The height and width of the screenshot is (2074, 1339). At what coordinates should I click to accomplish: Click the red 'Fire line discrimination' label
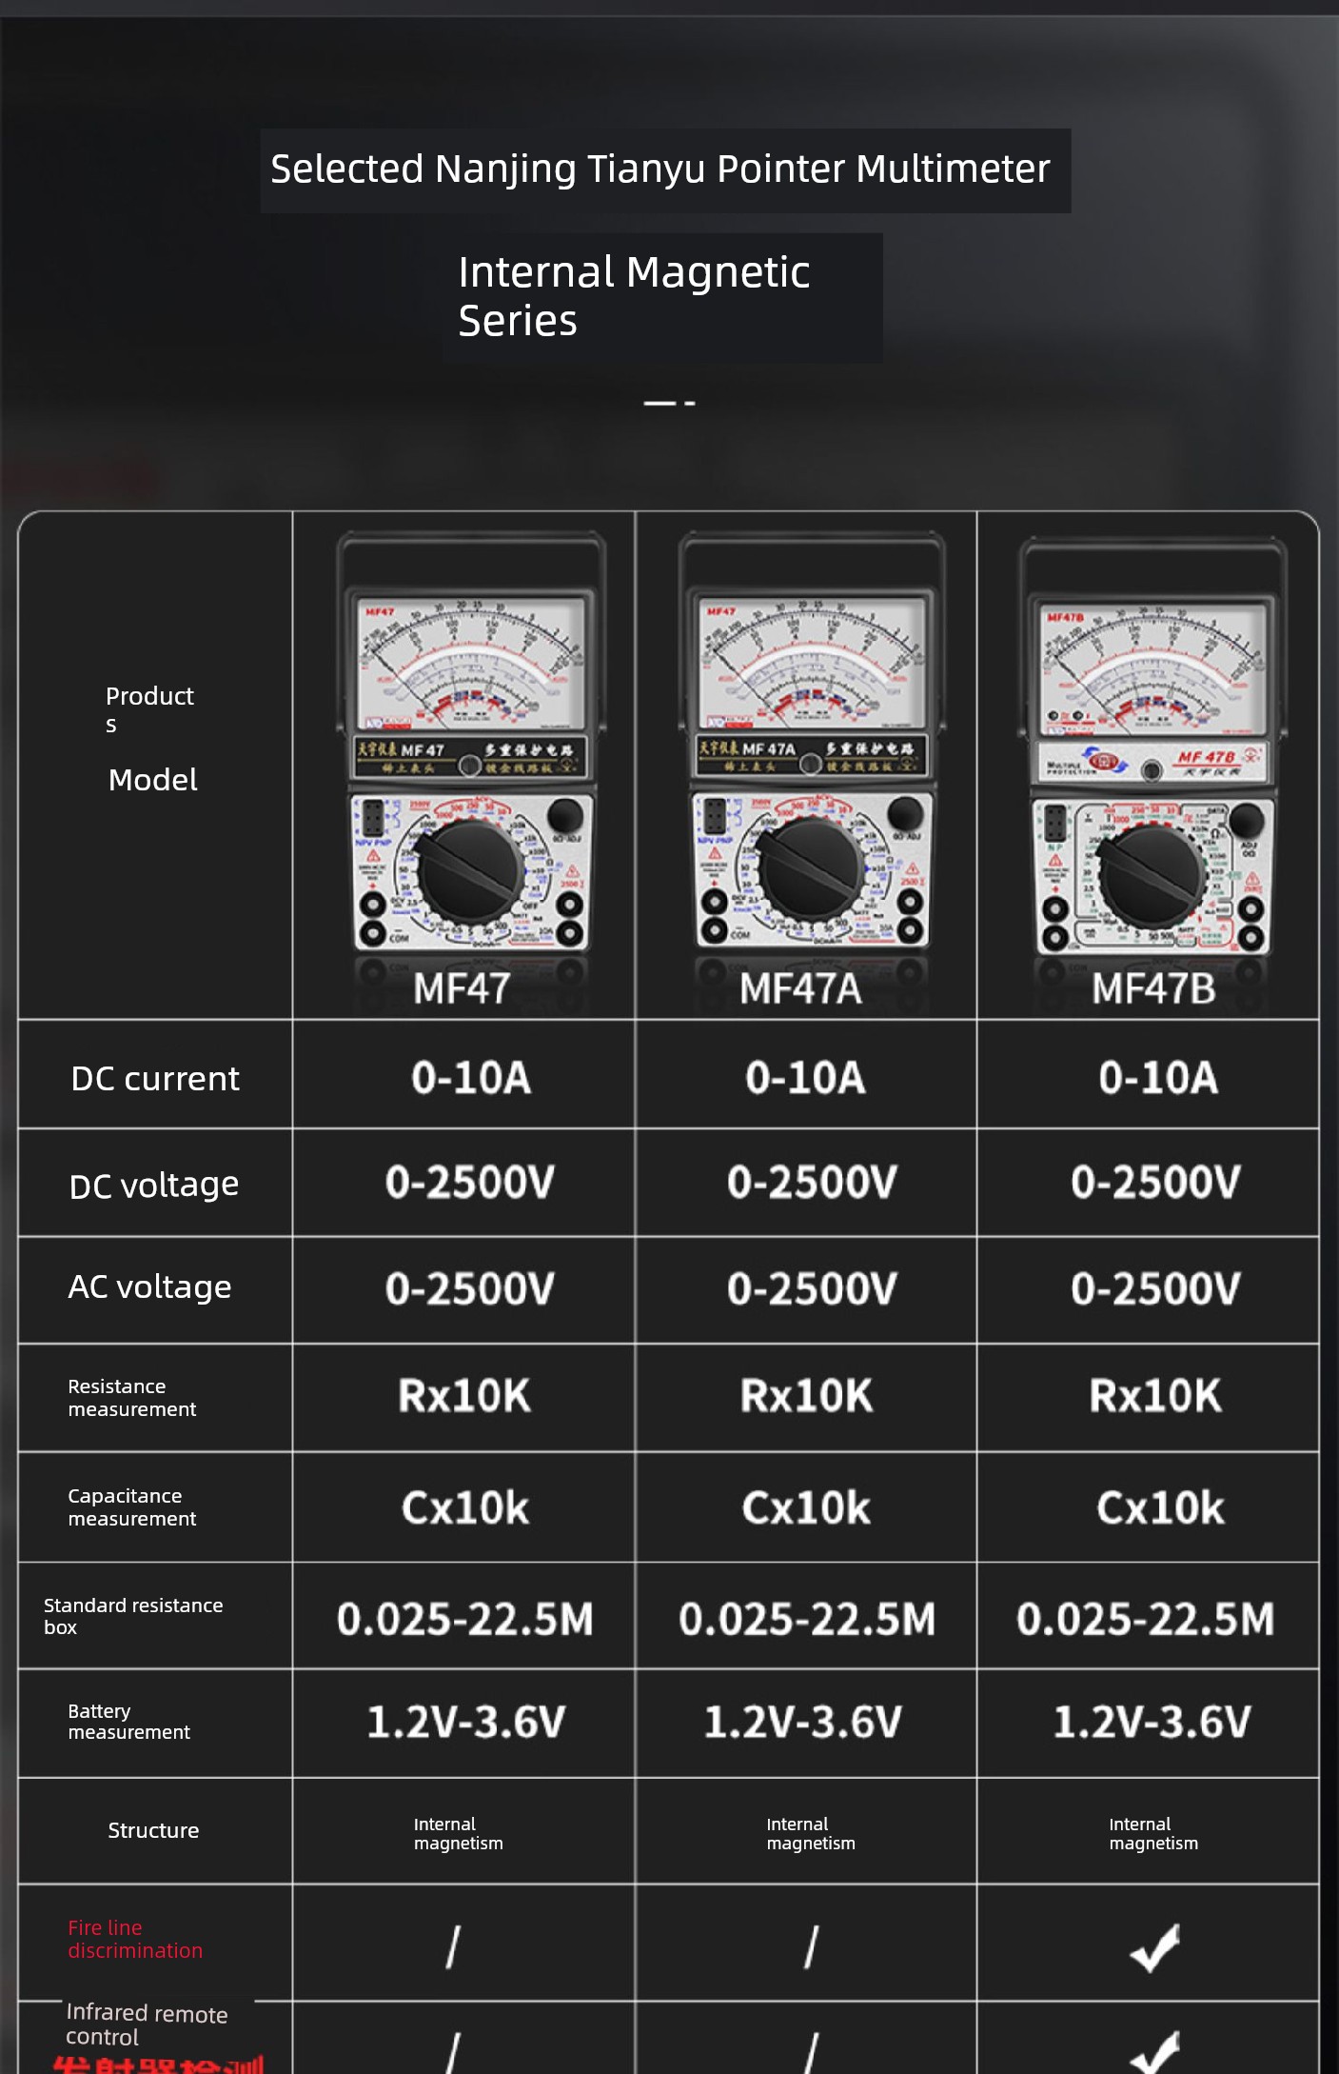pyautogui.click(x=135, y=1939)
